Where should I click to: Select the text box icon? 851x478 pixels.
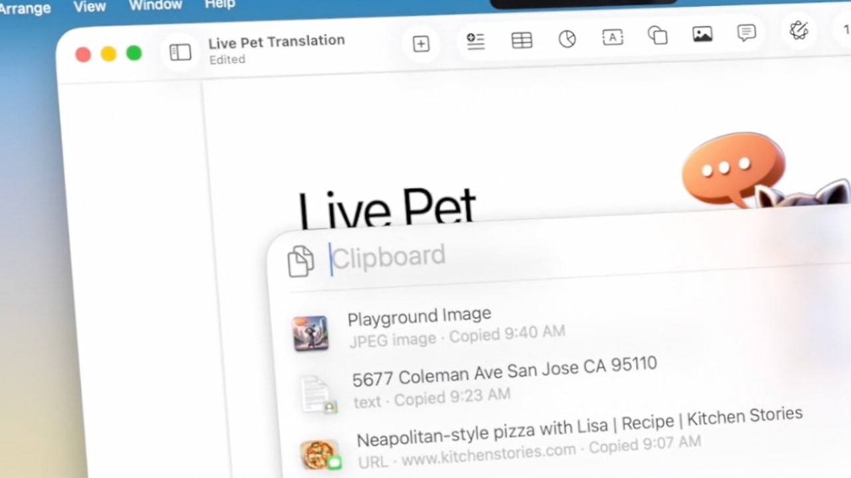point(612,37)
